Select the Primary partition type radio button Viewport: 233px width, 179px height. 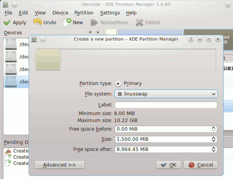(x=118, y=83)
